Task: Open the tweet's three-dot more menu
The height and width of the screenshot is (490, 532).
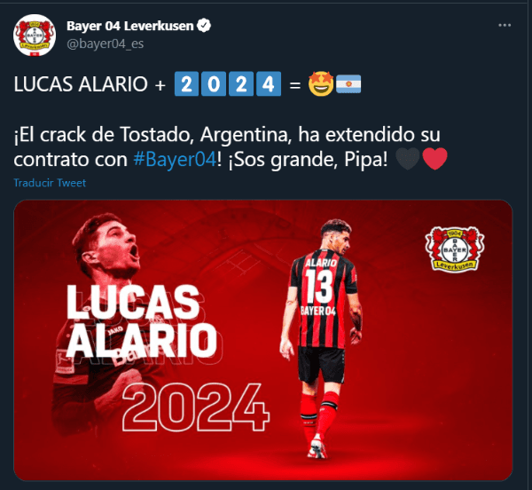Action: tap(505, 26)
